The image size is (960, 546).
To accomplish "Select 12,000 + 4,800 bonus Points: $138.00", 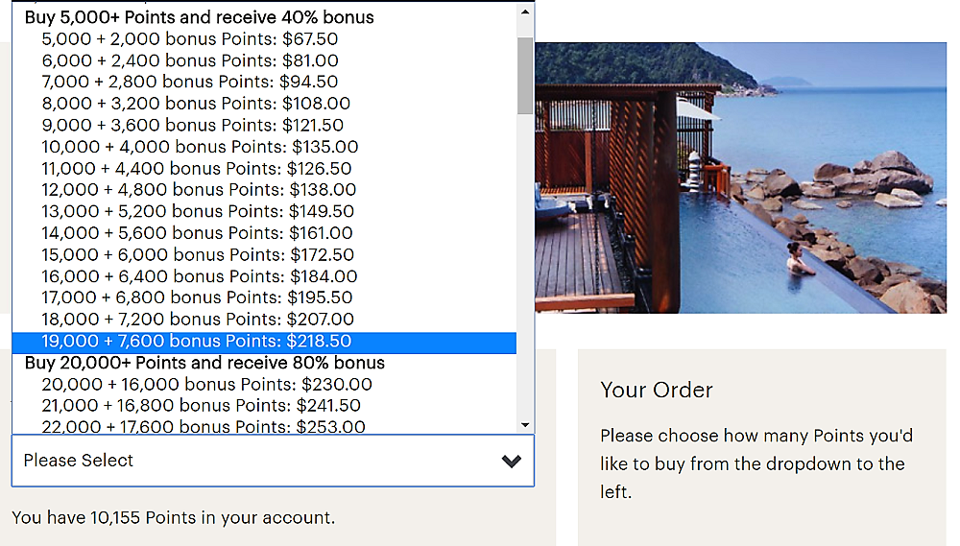I will (264, 190).
